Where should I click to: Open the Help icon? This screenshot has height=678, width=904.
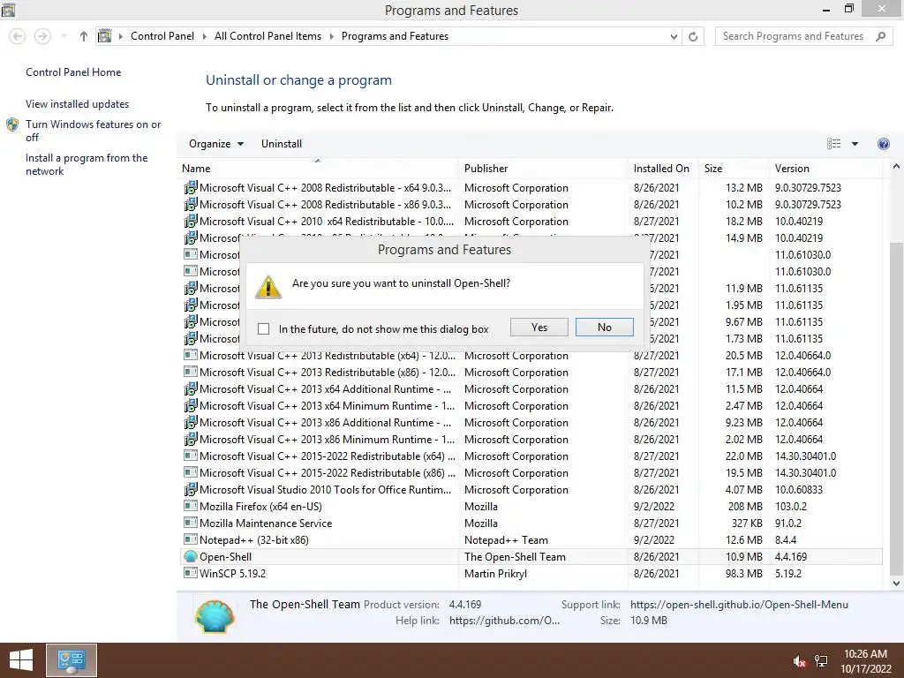pos(883,144)
